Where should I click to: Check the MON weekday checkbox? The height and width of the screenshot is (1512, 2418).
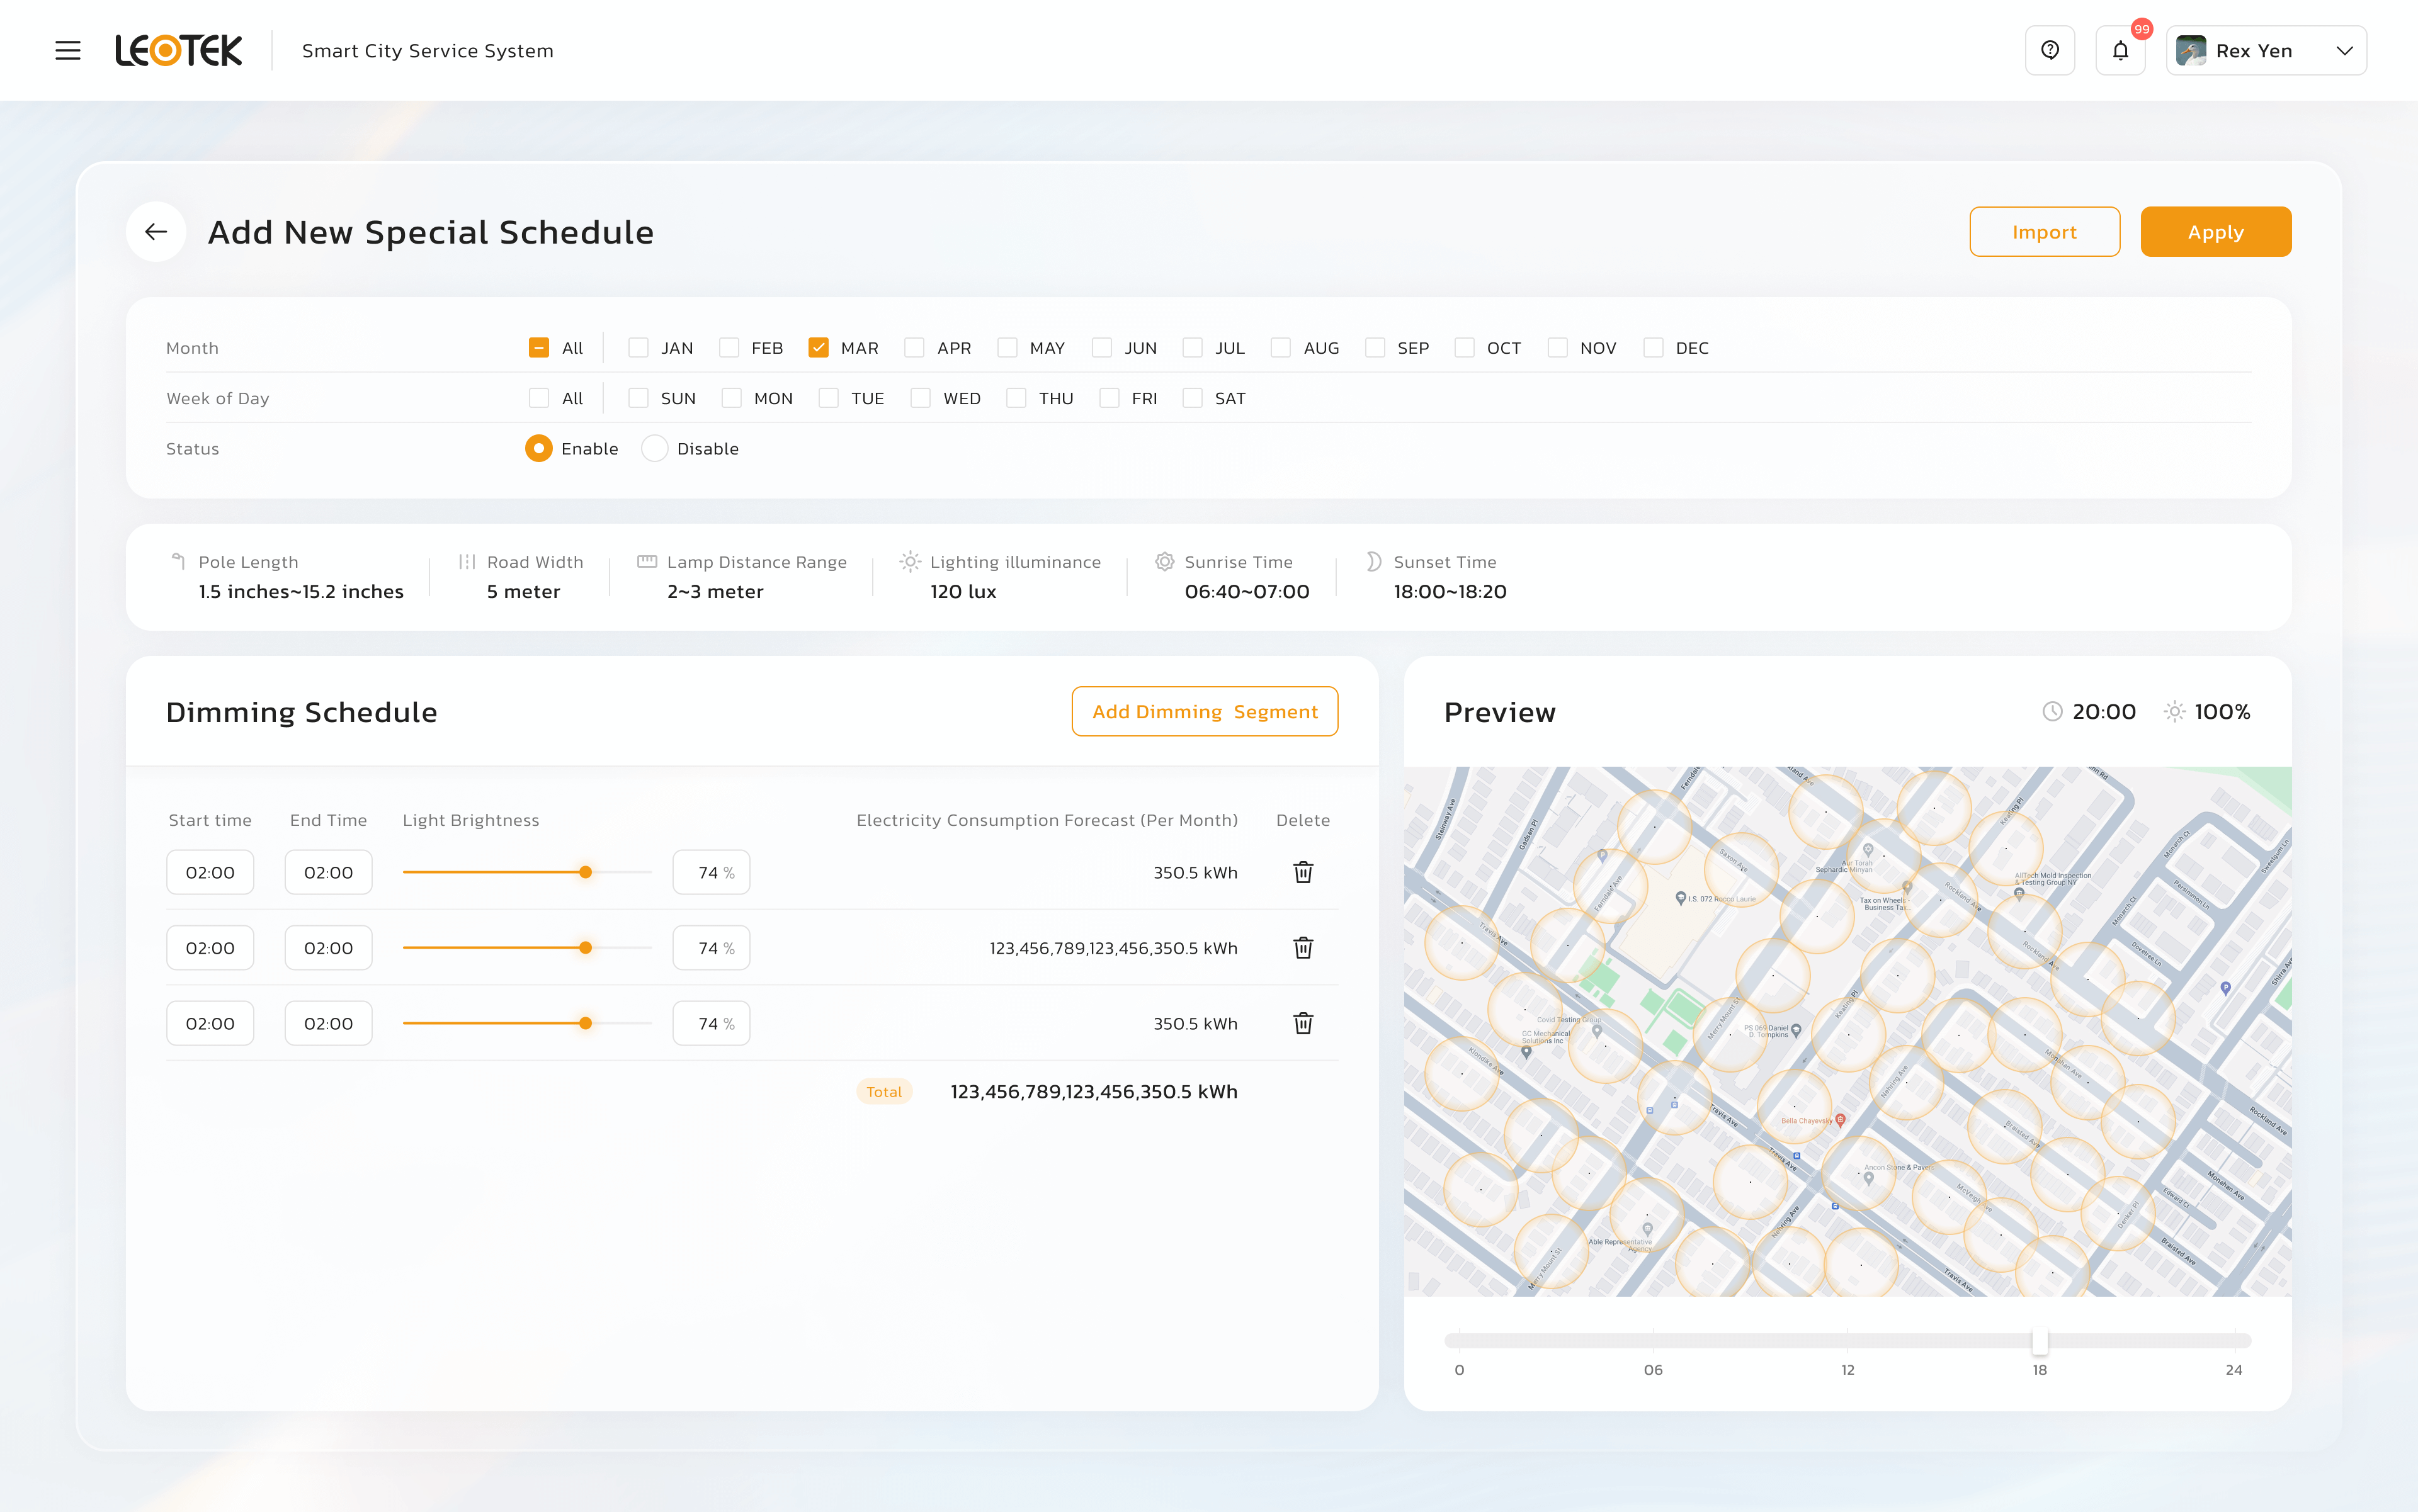[731, 398]
